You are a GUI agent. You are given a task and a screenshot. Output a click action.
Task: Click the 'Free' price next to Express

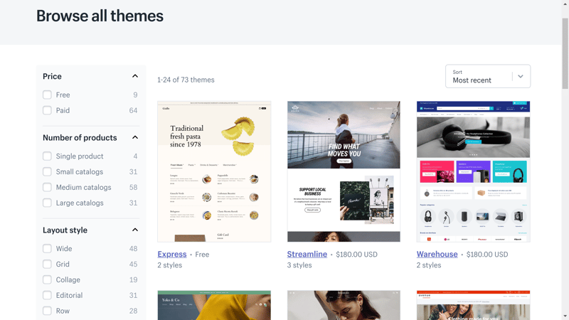click(202, 255)
